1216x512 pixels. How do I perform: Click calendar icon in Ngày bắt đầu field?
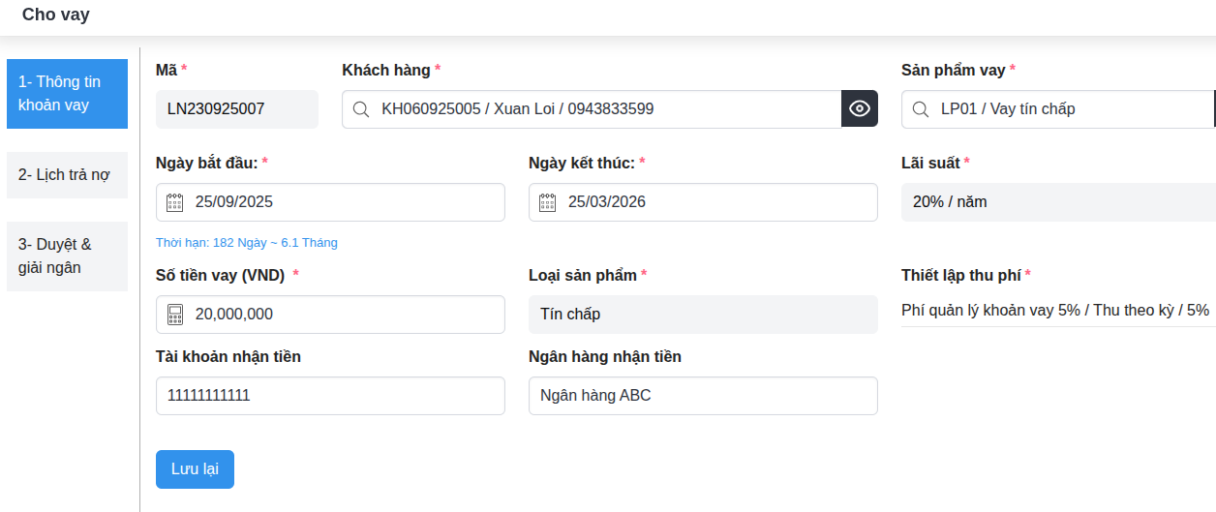pos(174,202)
